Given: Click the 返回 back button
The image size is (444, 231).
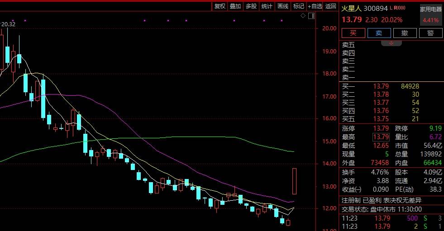Looking at the screenshot, I should 331,6.
